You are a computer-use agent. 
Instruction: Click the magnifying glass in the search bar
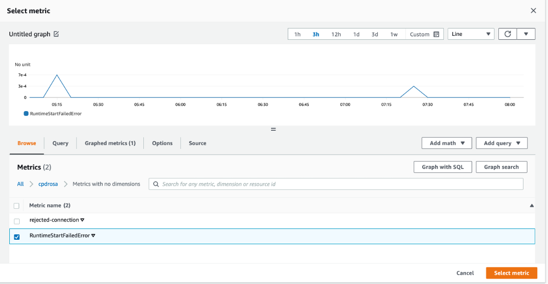[156, 184]
